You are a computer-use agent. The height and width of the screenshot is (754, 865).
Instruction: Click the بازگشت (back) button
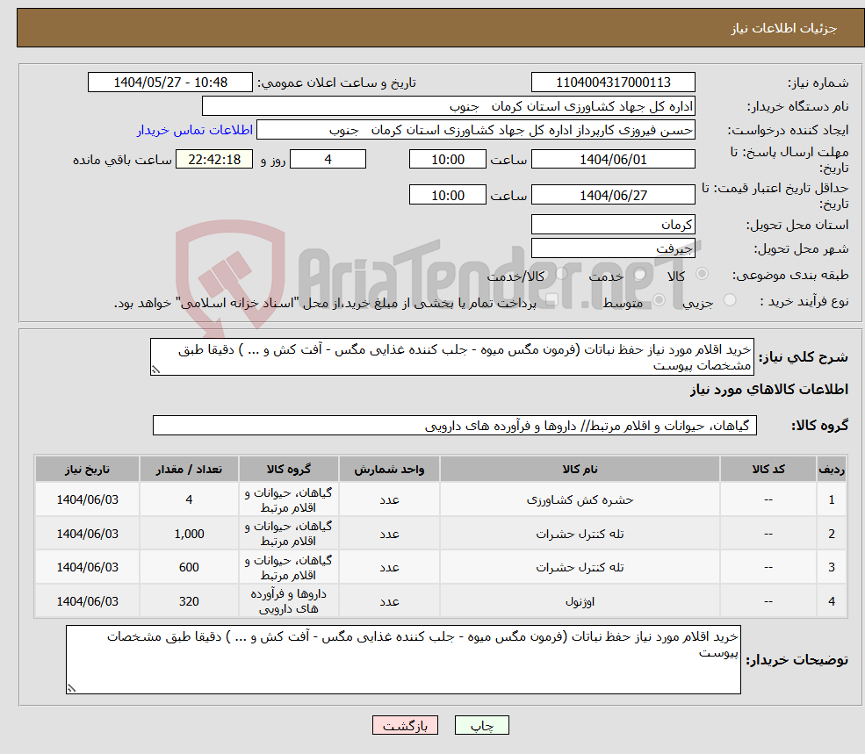(405, 725)
